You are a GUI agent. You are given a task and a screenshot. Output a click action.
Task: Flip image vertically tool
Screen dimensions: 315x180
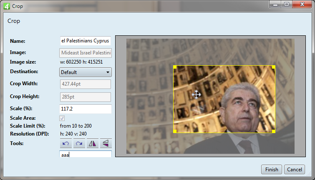coord(106,143)
